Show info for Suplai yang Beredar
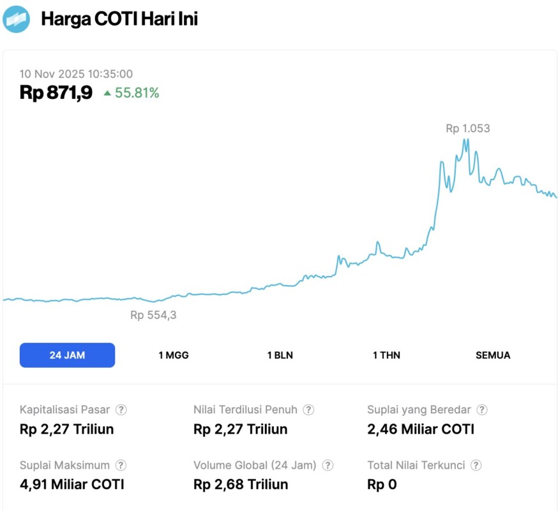Viewport: 558px width, 511px height. 482,410
